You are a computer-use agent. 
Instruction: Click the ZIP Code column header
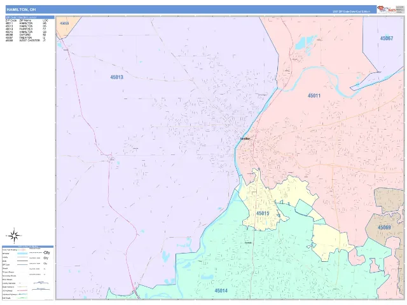click(x=11, y=20)
